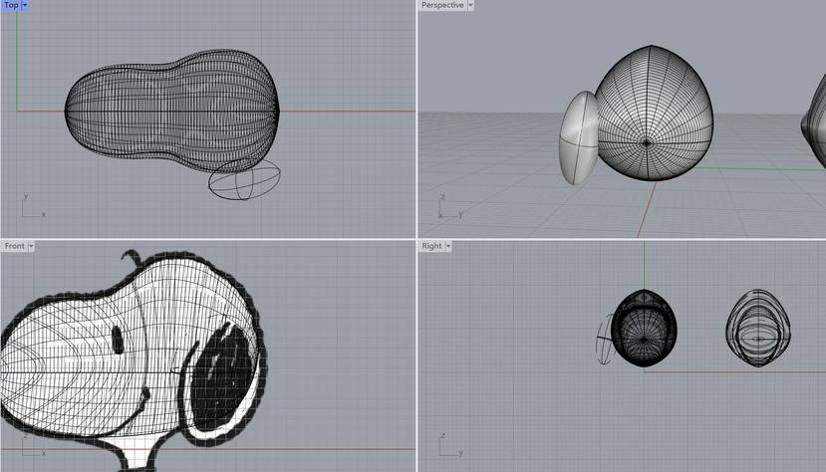Open the Perspective viewport dropdown arrow

[x=470, y=5]
